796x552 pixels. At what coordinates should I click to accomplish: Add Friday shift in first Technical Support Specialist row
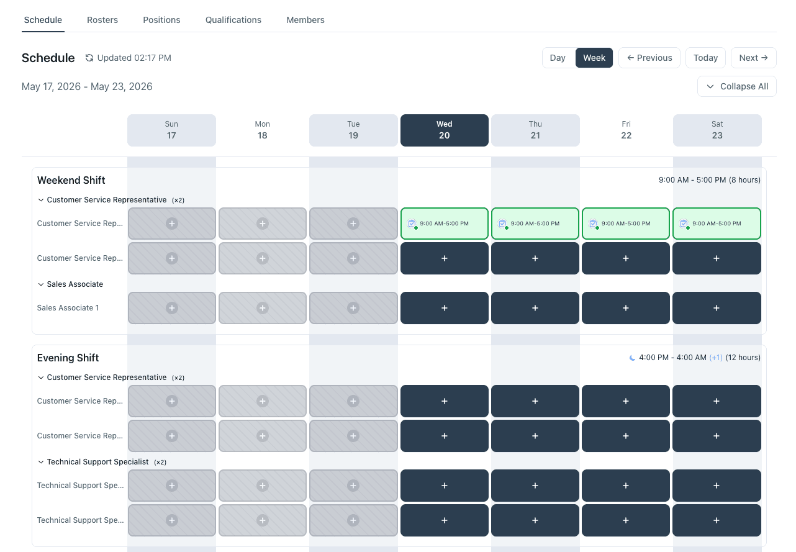626,486
